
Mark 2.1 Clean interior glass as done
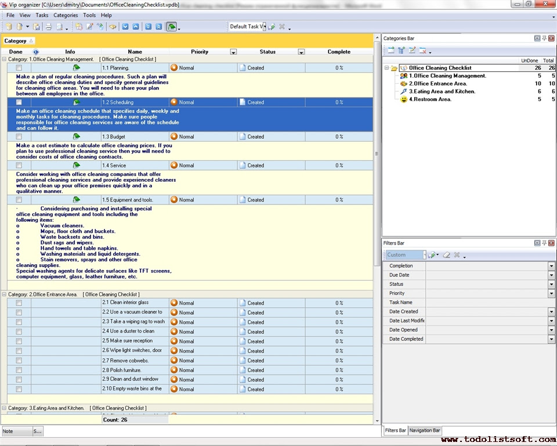point(19,303)
